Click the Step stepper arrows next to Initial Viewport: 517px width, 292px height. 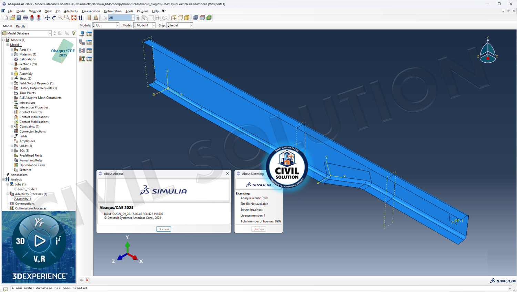(169, 25)
